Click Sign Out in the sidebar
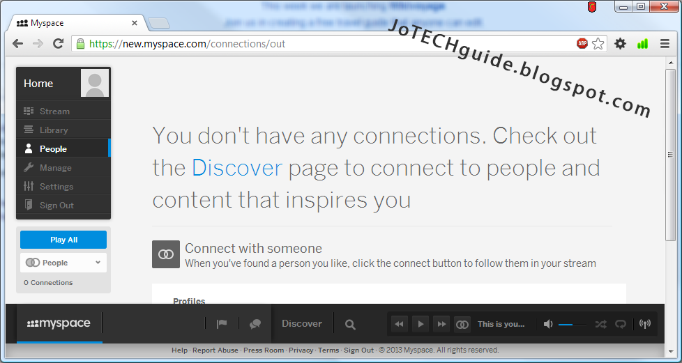 point(63,206)
